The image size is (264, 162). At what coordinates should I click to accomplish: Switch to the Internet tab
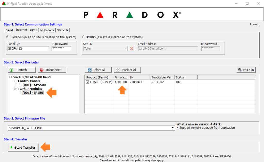pos(22,30)
